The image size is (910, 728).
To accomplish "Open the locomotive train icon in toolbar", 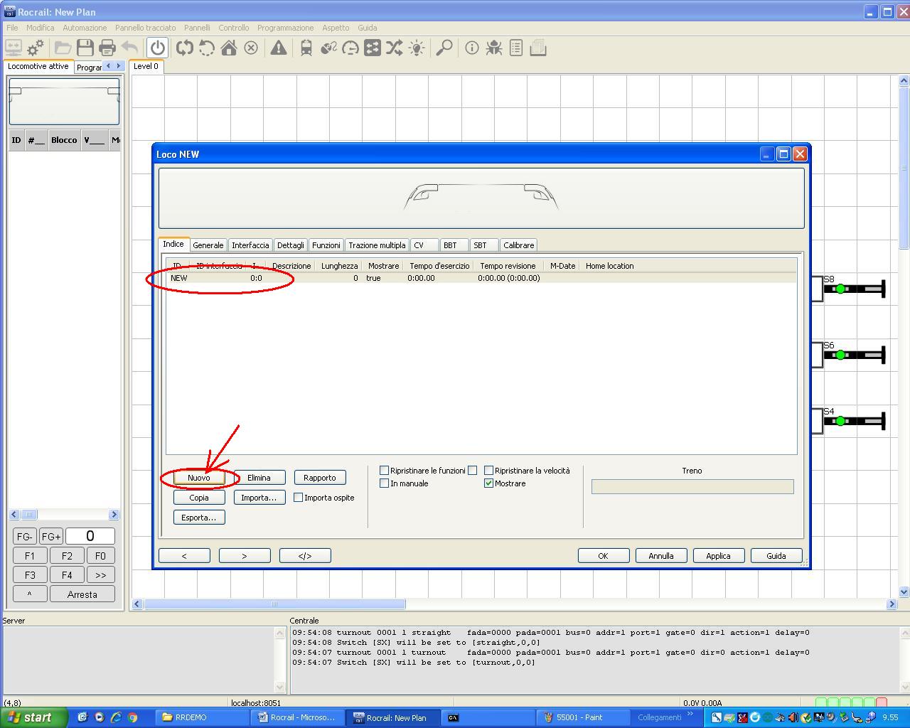I will [x=306, y=48].
